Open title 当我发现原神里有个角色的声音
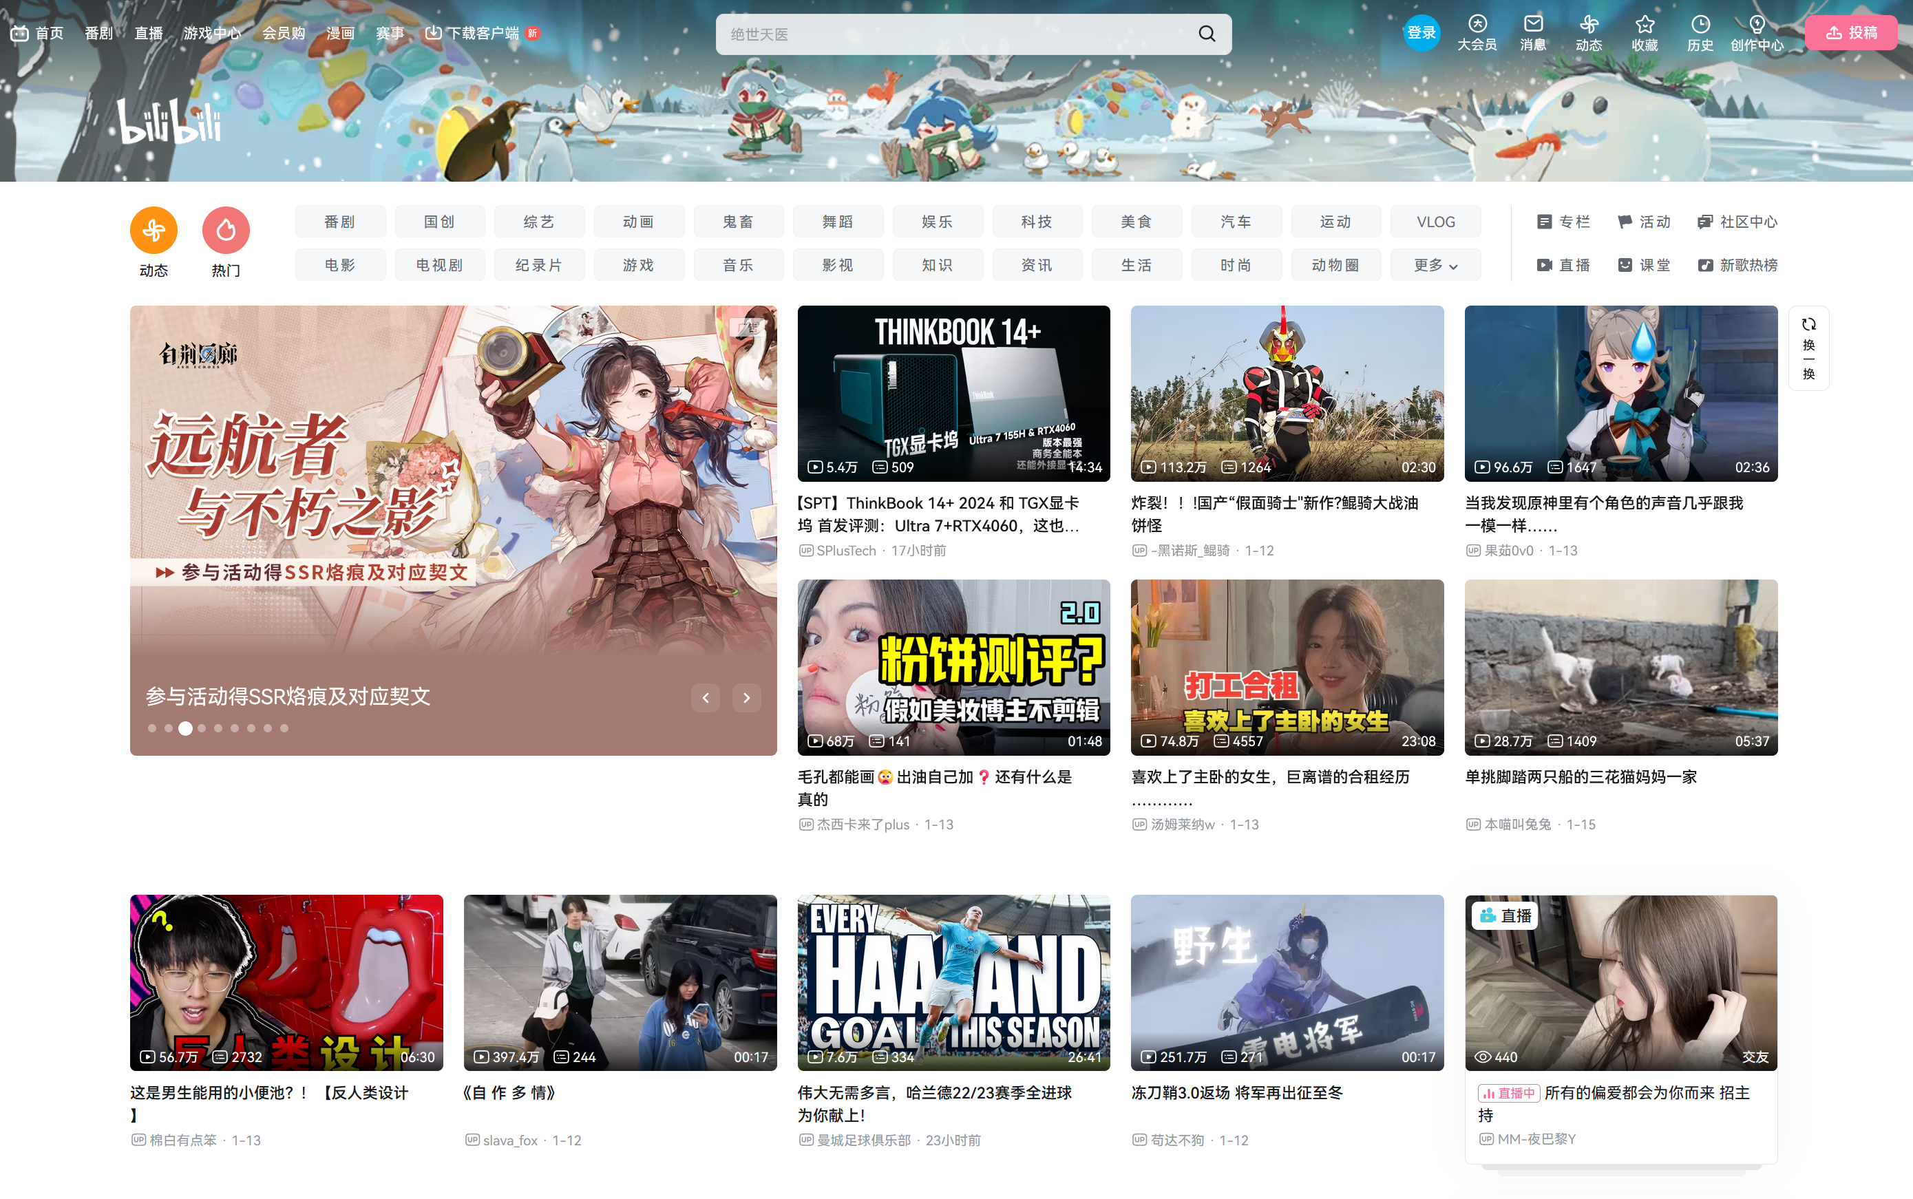The image size is (1913, 1199). (x=1604, y=514)
